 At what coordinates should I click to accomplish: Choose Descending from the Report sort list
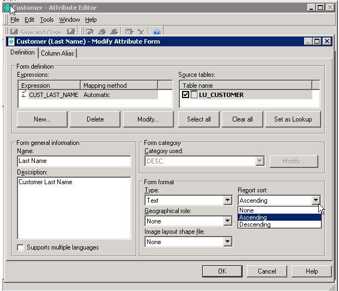tap(255, 225)
